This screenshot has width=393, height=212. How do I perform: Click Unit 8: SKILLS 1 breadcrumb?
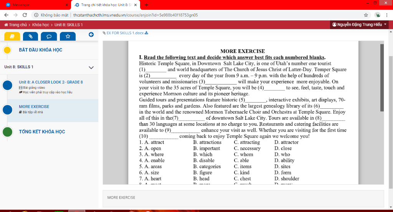point(69,25)
